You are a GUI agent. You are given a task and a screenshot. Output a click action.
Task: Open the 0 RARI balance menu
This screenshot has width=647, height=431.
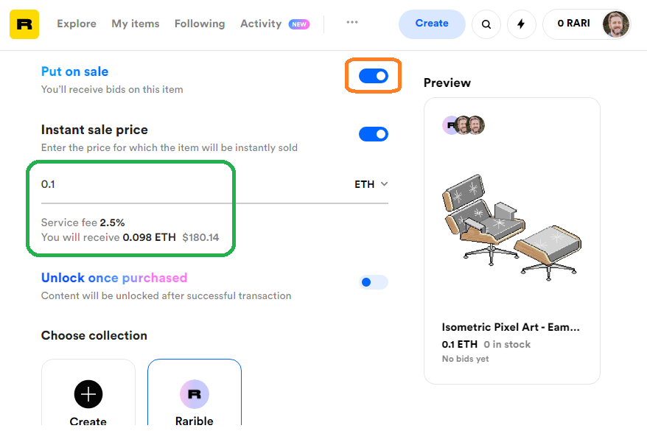click(573, 24)
